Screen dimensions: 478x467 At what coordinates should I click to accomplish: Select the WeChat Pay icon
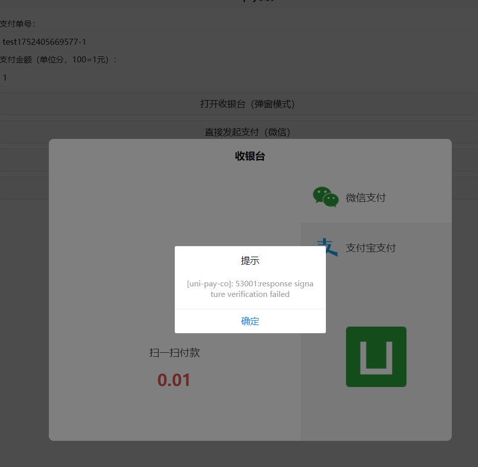[x=325, y=197]
